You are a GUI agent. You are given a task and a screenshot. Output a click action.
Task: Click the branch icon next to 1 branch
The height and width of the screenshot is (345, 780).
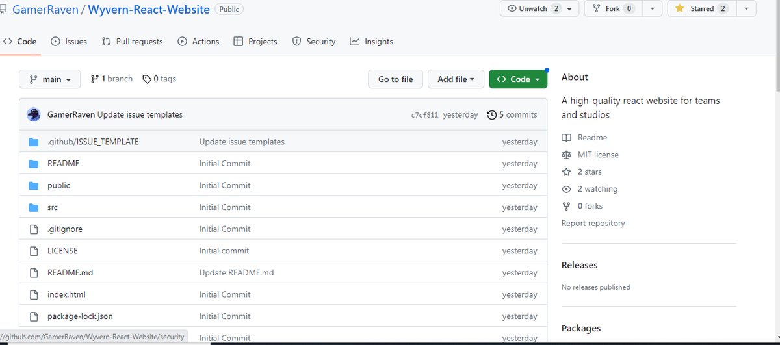click(x=95, y=79)
